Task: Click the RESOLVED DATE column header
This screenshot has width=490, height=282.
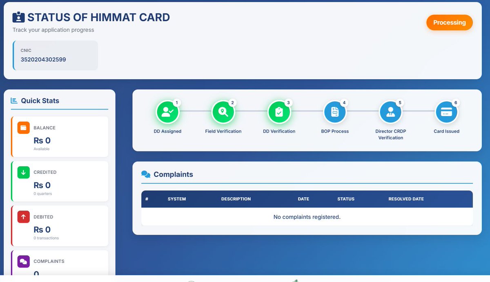Action: point(406,199)
